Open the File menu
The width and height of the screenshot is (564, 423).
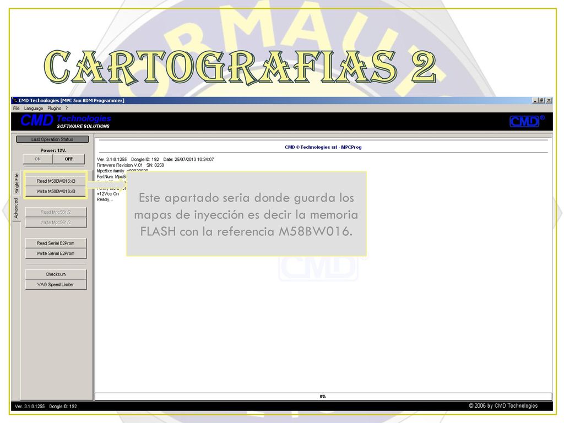coord(16,109)
